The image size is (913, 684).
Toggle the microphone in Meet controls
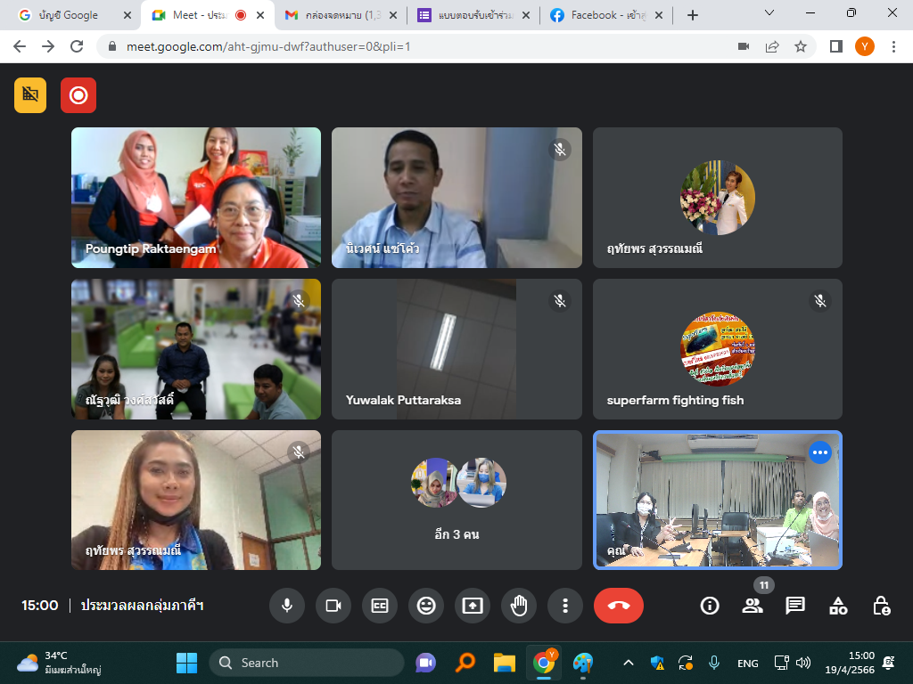coord(287,606)
